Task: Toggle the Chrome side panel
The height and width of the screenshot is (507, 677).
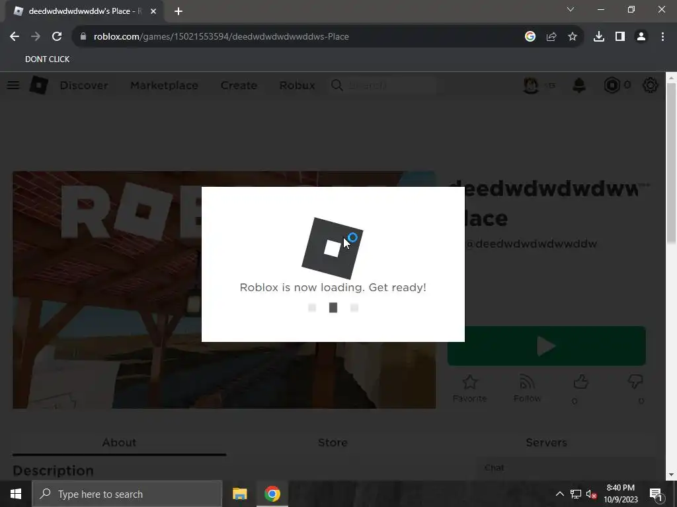Action: 620,37
